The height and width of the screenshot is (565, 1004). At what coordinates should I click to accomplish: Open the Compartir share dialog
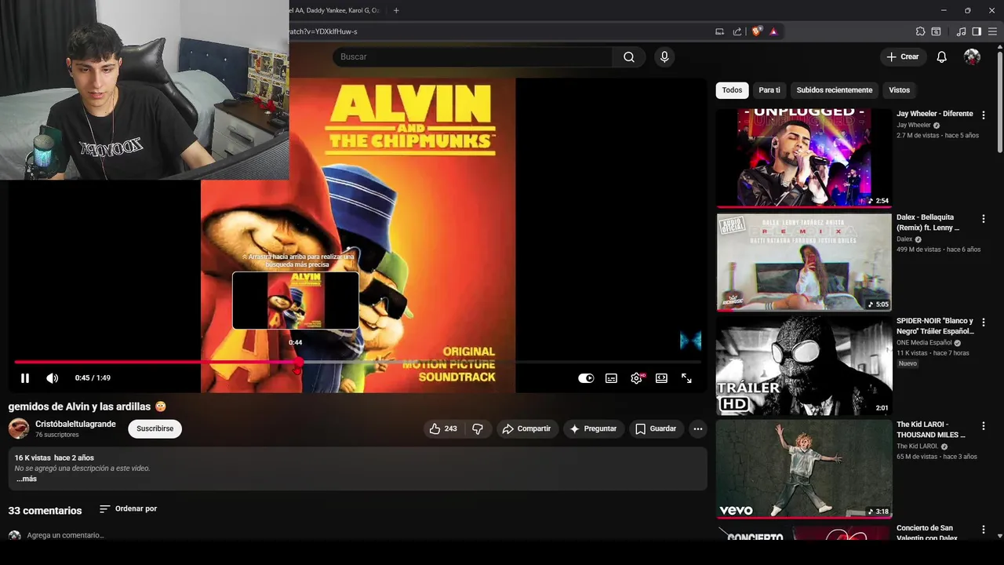tap(526, 428)
